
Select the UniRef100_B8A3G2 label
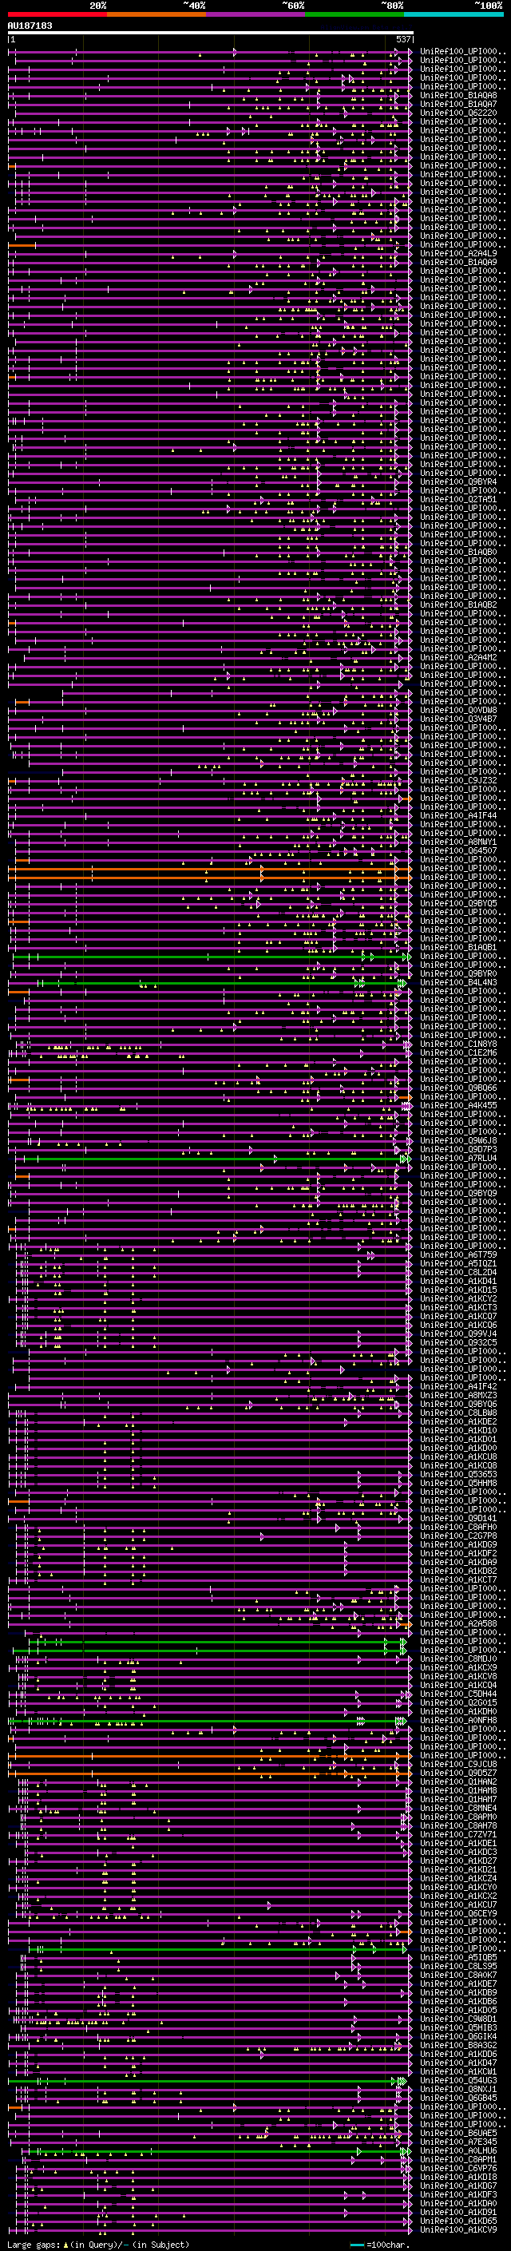click(x=458, y=2045)
